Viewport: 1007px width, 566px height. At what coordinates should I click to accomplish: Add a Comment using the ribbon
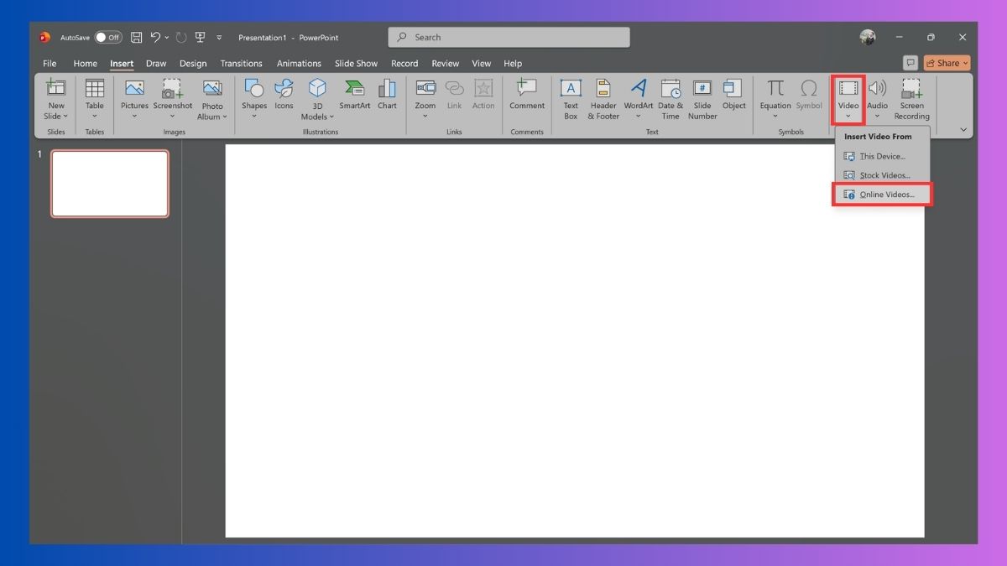[527, 94]
